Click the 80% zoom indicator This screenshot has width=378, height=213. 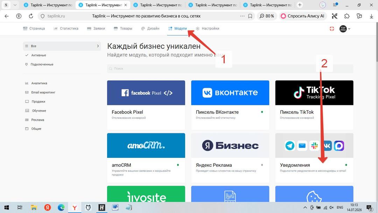click(x=267, y=16)
